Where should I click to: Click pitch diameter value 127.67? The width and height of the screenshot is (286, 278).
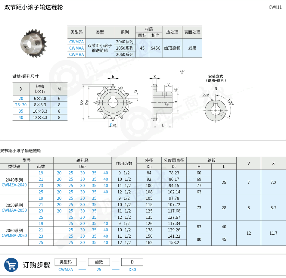pos(174,217)
